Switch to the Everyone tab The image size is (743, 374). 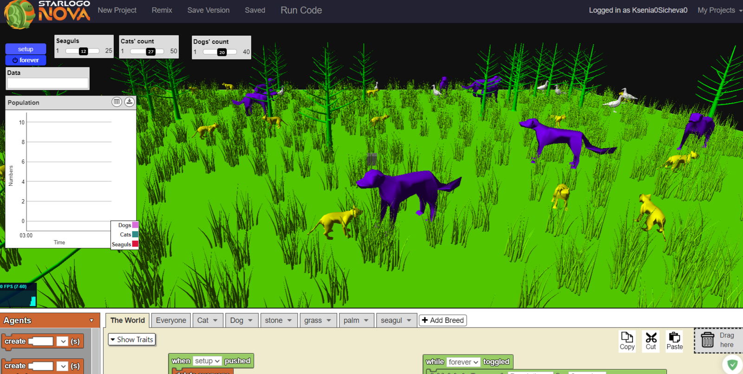[x=171, y=321]
